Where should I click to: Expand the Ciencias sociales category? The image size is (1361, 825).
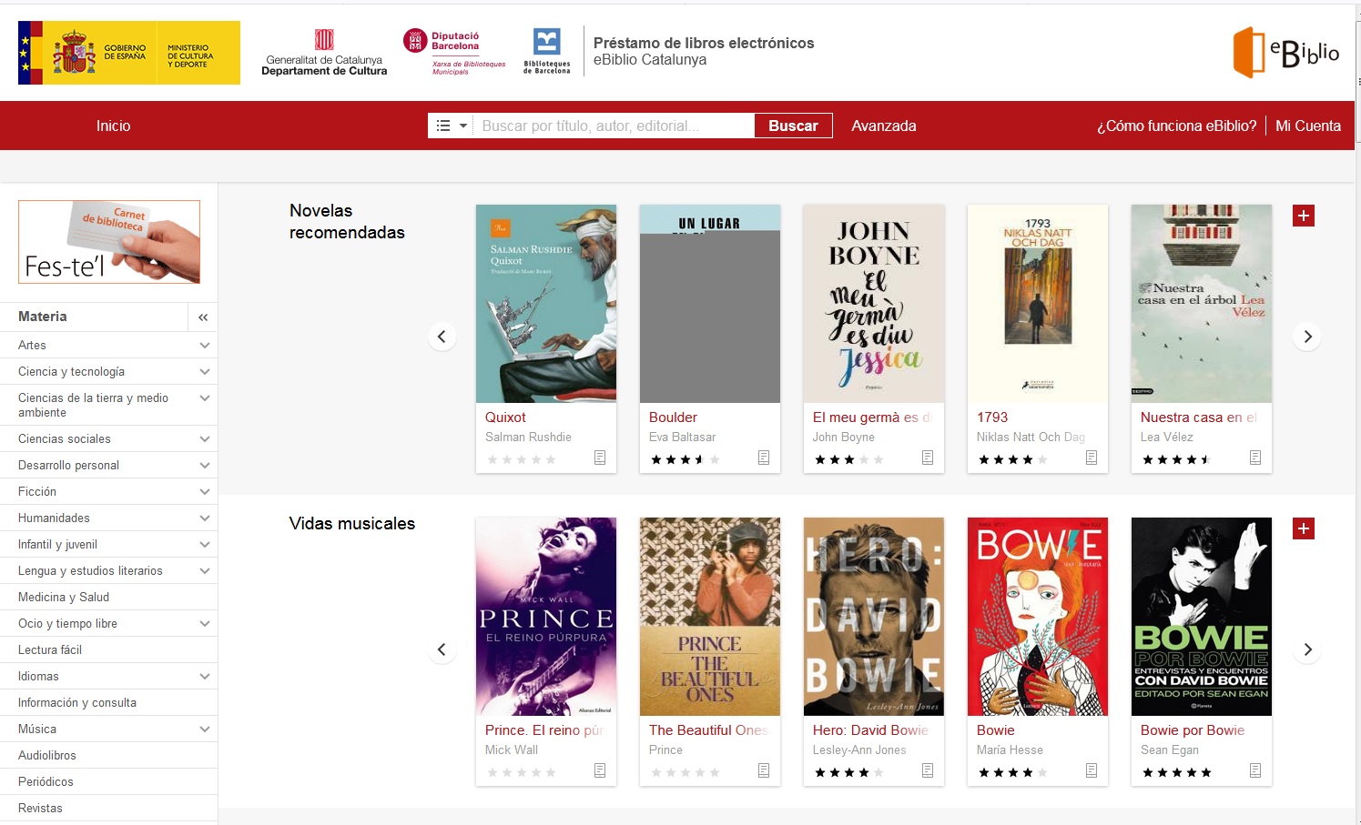205,439
